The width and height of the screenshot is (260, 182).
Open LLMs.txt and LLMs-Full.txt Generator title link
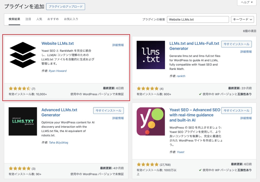[194, 46]
